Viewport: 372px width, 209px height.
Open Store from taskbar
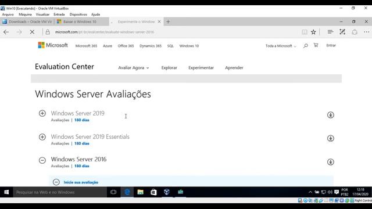click(x=153, y=192)
